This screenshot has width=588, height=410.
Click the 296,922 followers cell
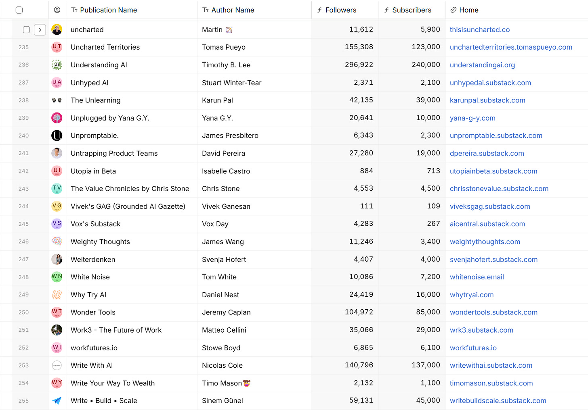[345, 65]
